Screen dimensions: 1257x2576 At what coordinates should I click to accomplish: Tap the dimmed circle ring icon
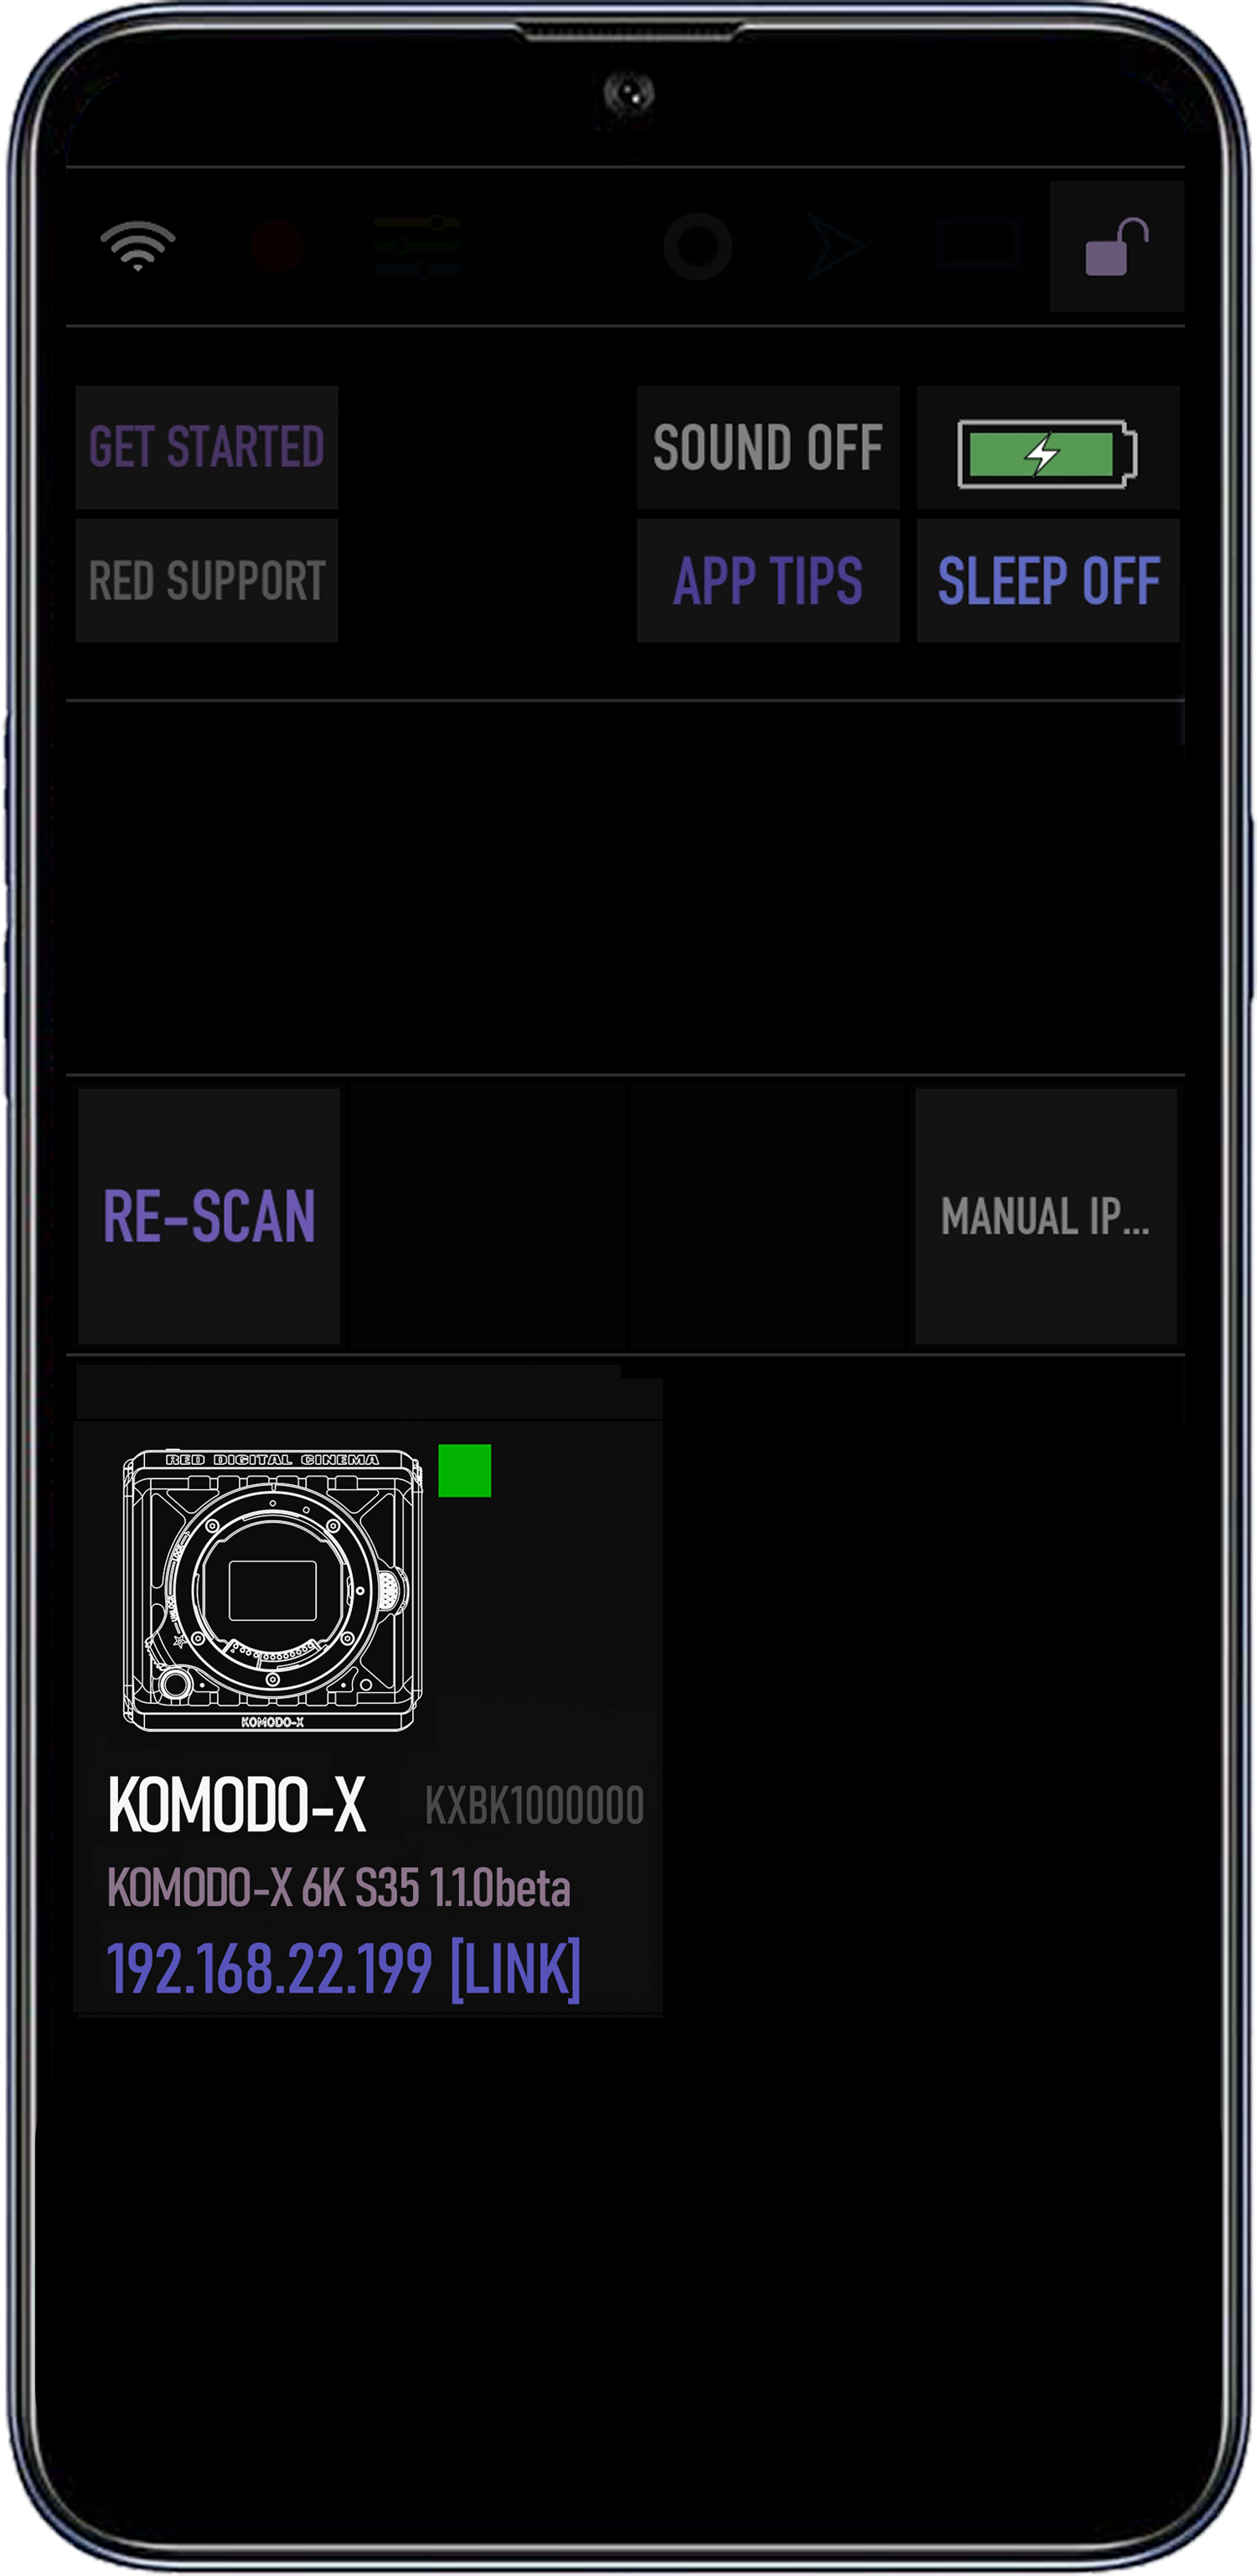coord(697,246)
